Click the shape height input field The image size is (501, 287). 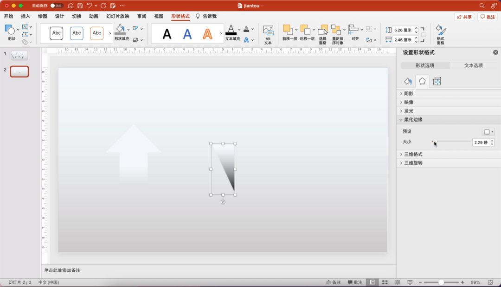(x=404, y=30)
